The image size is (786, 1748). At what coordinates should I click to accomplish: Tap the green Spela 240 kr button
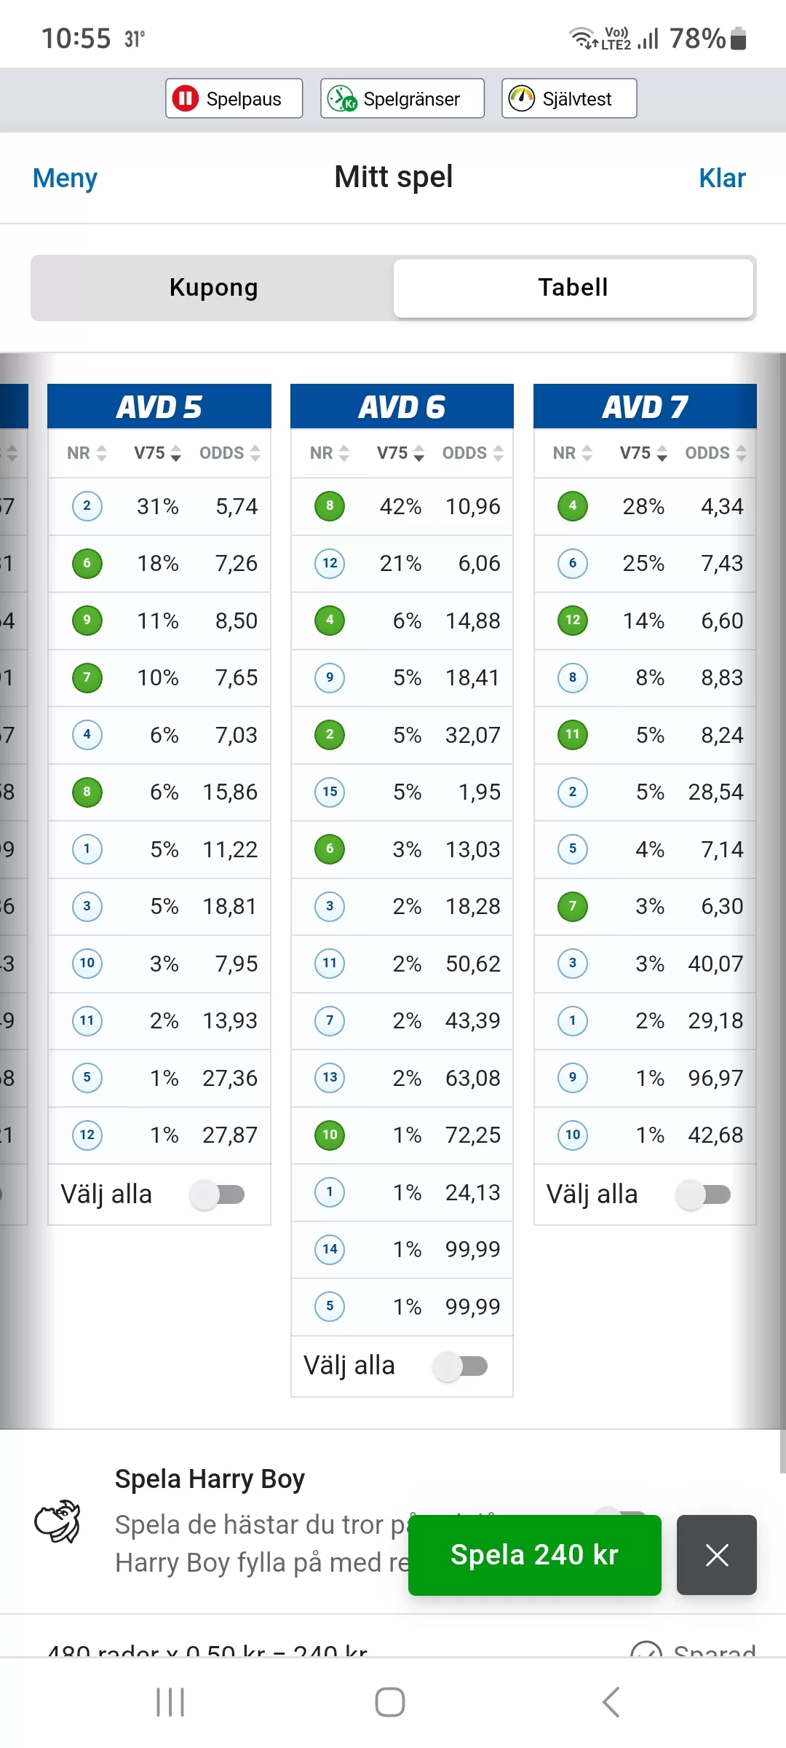pyautogui.click(x=535, y=1555)
